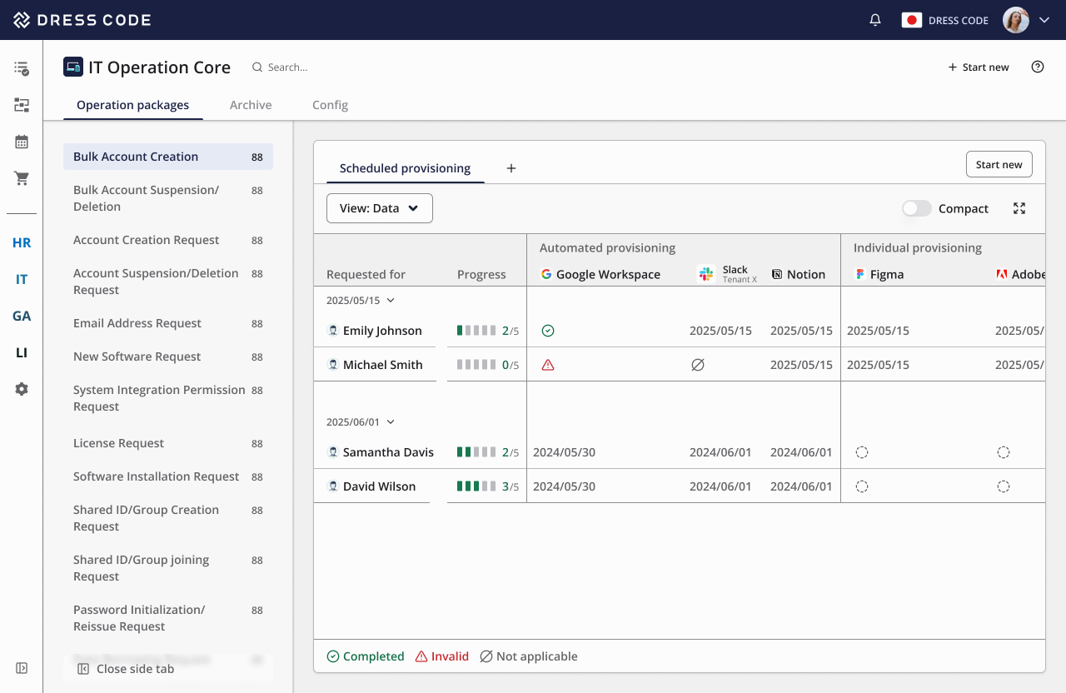Open the shopping cart icon in the sidebar
The height and width of the screenshot is (693, 1066).
21,177
